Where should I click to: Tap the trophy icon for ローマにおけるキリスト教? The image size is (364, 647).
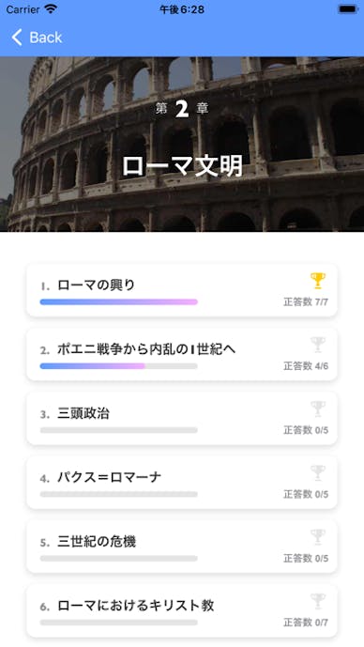pos(318,601)
